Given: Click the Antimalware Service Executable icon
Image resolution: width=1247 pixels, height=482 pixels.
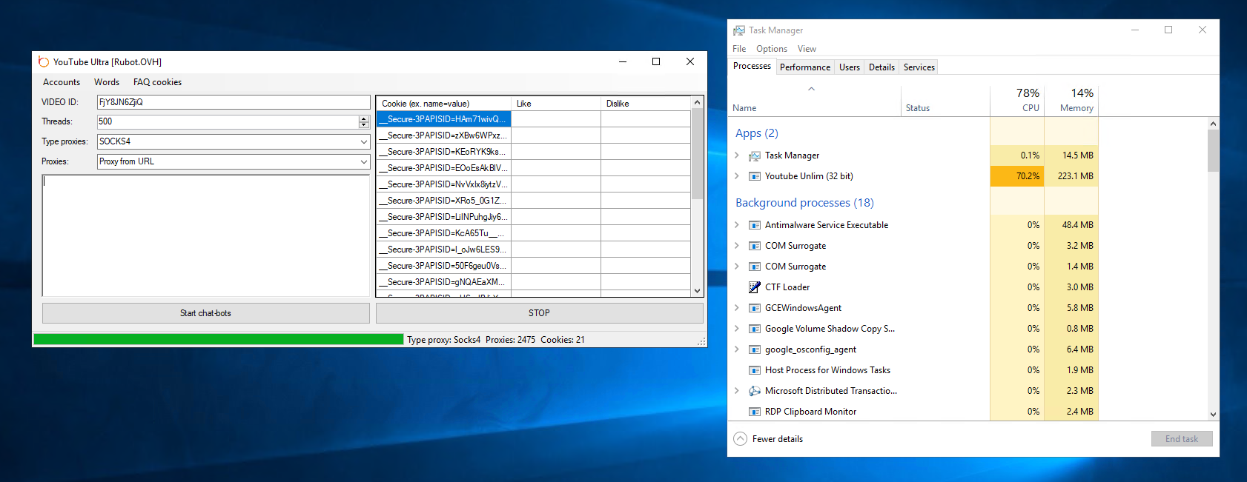Looking at the screenshot, I should [x=755, y=225].
